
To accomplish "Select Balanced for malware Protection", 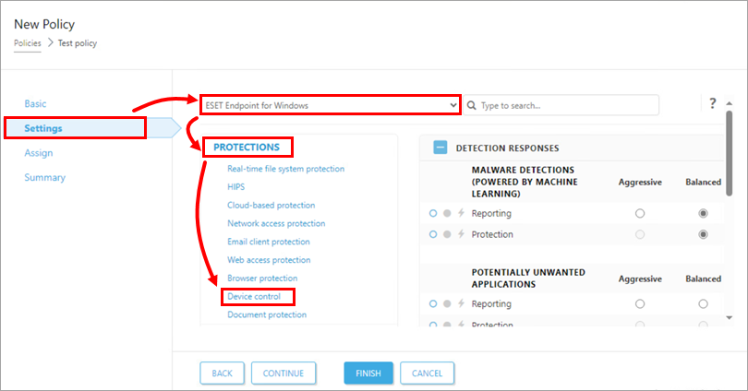I will click(704, 234).
